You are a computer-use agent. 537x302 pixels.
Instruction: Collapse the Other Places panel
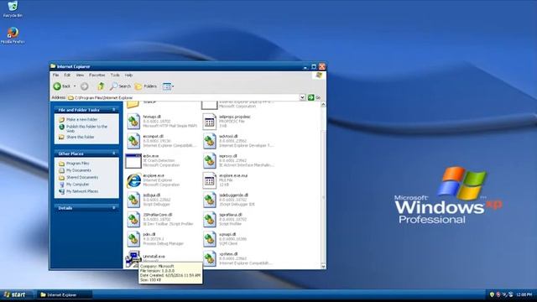(114, 154)
